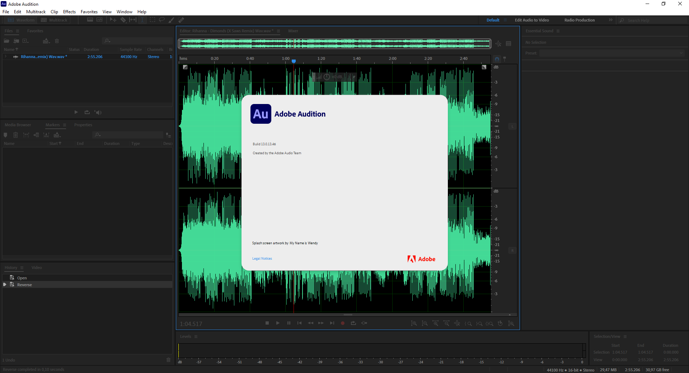The width and height of the screenshot is (689, 373).
Task: Click Merge Selected Markers icon
Action: click(26, 135)
